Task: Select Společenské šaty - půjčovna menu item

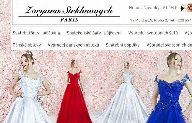Action: pos(94,33)
